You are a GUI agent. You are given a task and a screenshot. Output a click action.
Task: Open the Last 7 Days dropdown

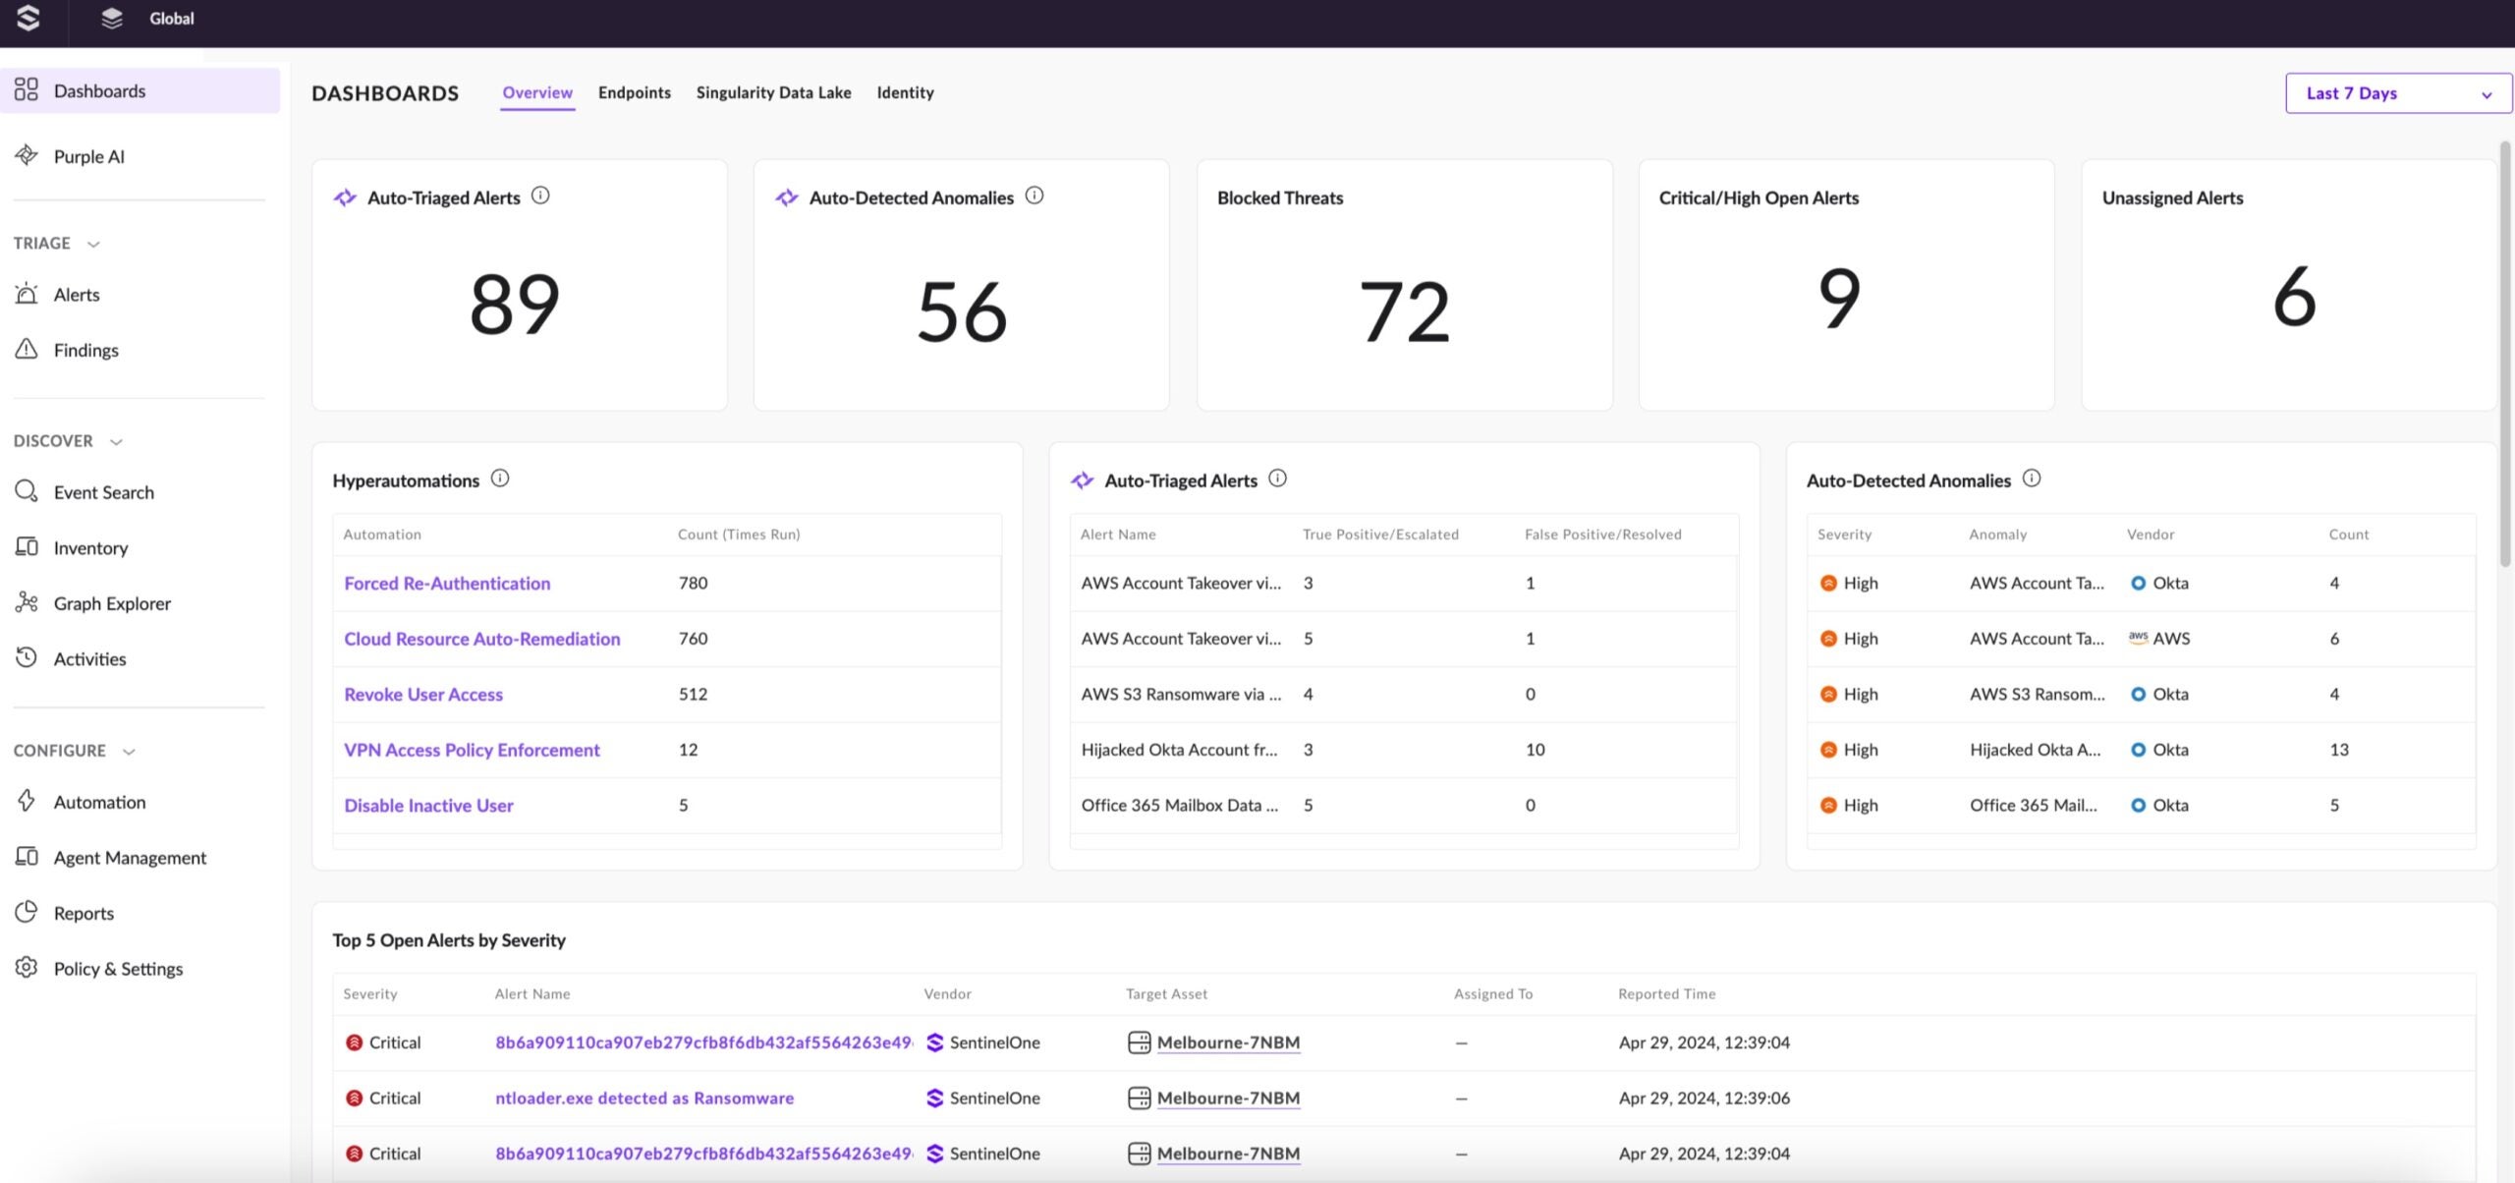click(x=2397, y=93)
